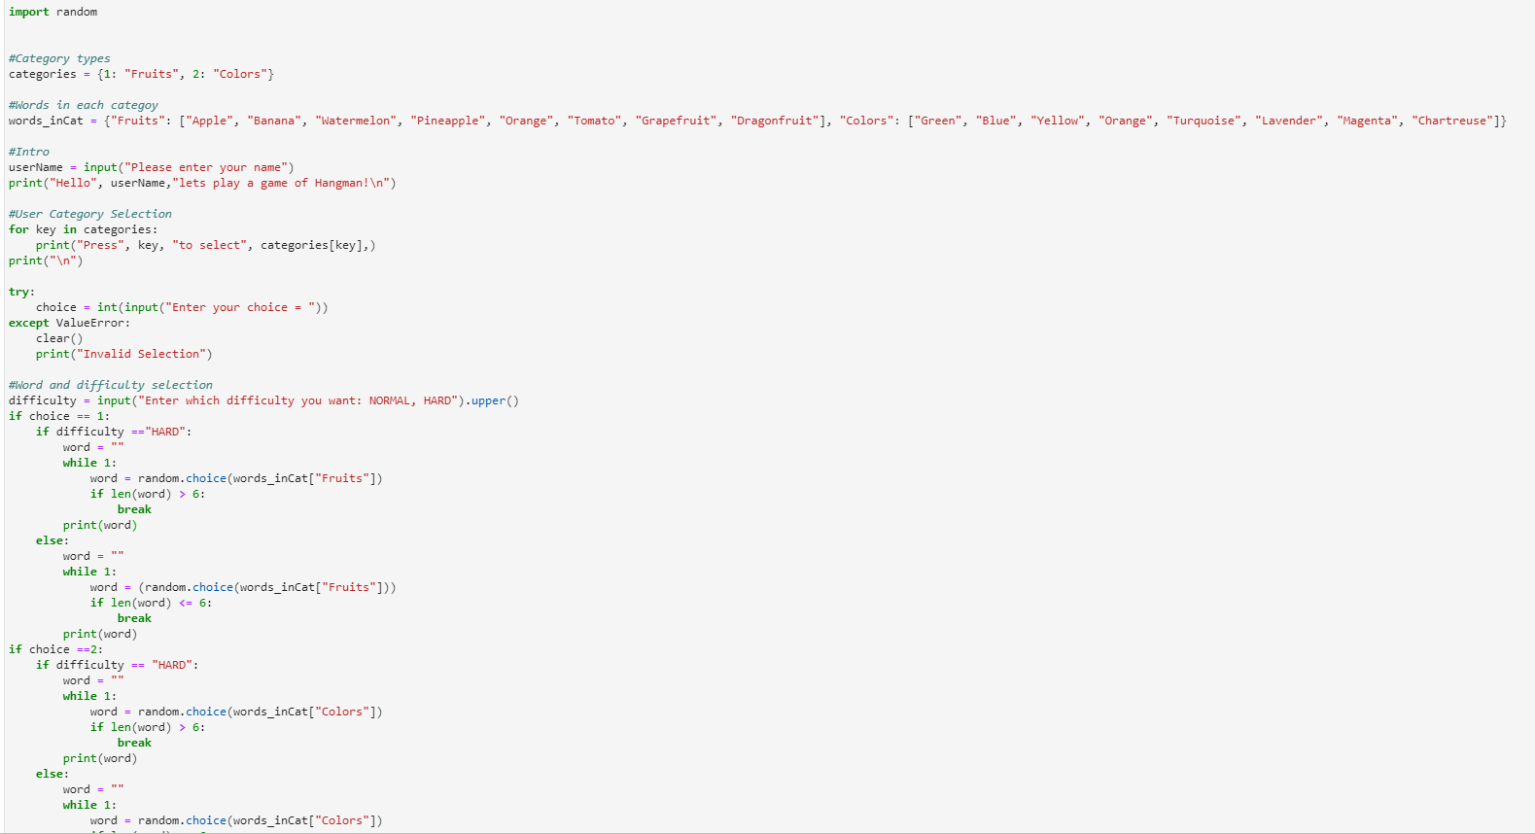Viewport: 1535px width, 834px height.
Task: Click the "Magenta" string in the colors list
Action: coord(1367,121)
